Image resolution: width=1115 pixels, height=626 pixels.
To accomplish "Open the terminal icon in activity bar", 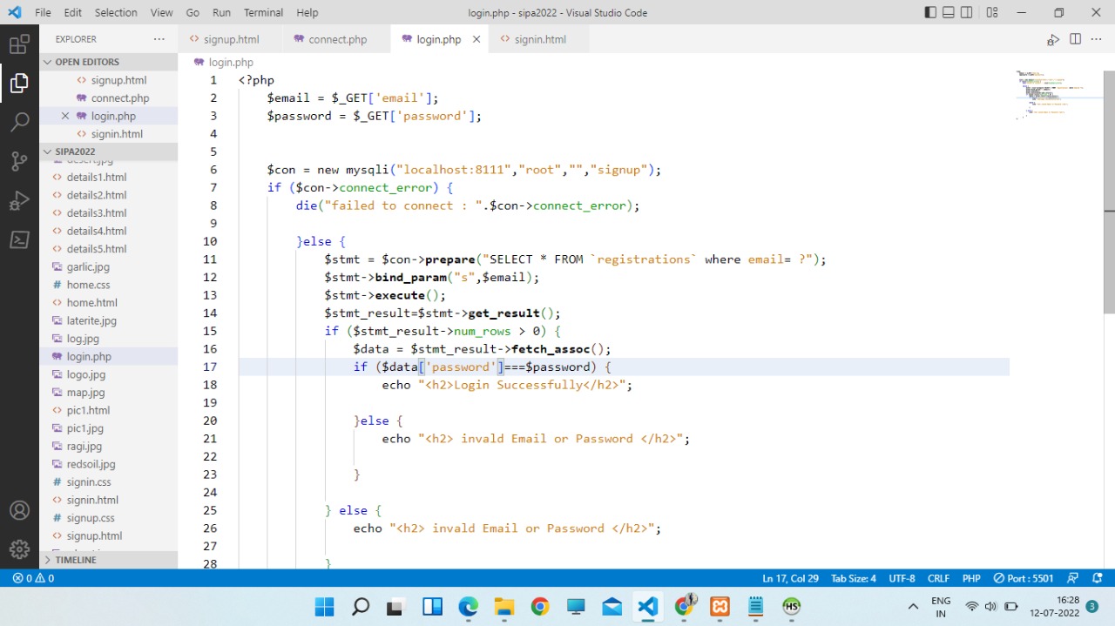I will [19, 239].
